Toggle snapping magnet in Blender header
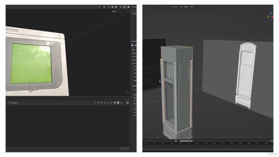This screenshot has width=279, height=157. (185, 7)
